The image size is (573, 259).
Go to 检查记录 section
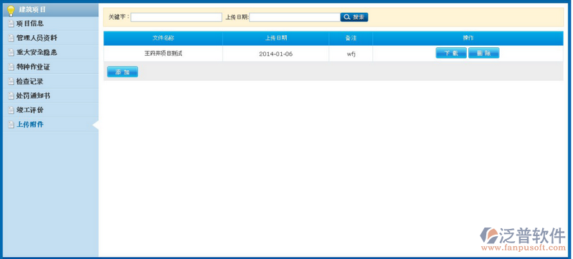pyautogui.click(x=50, y=82)
